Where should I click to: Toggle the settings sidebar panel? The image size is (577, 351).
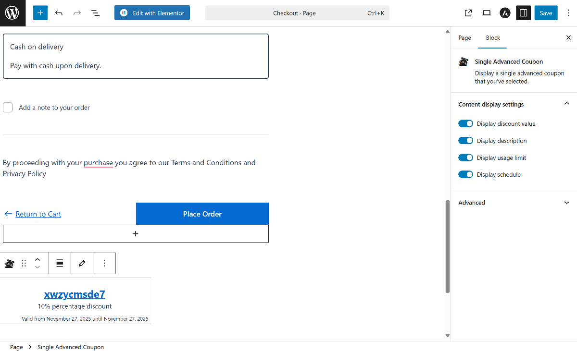click(x=523, y=13)
